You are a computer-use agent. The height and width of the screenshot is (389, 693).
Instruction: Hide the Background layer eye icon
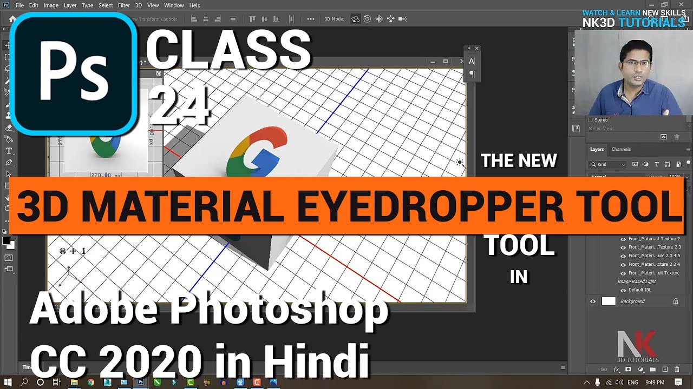pyautogui.click(x=593, y=301)
